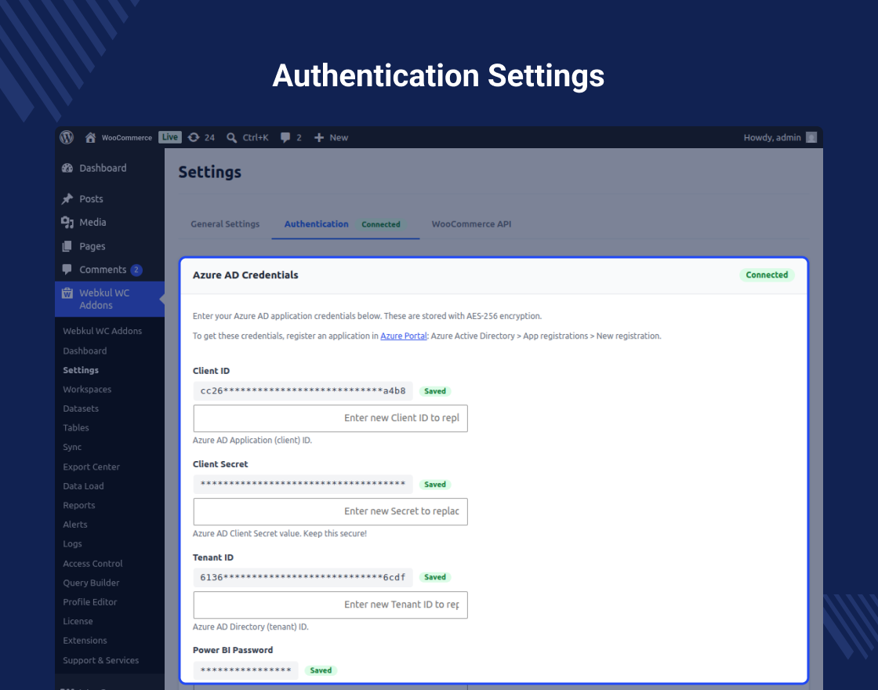This screenshot has width=878, height=690.
Task: Open the site home icon
Action: (x=90, y=137)
